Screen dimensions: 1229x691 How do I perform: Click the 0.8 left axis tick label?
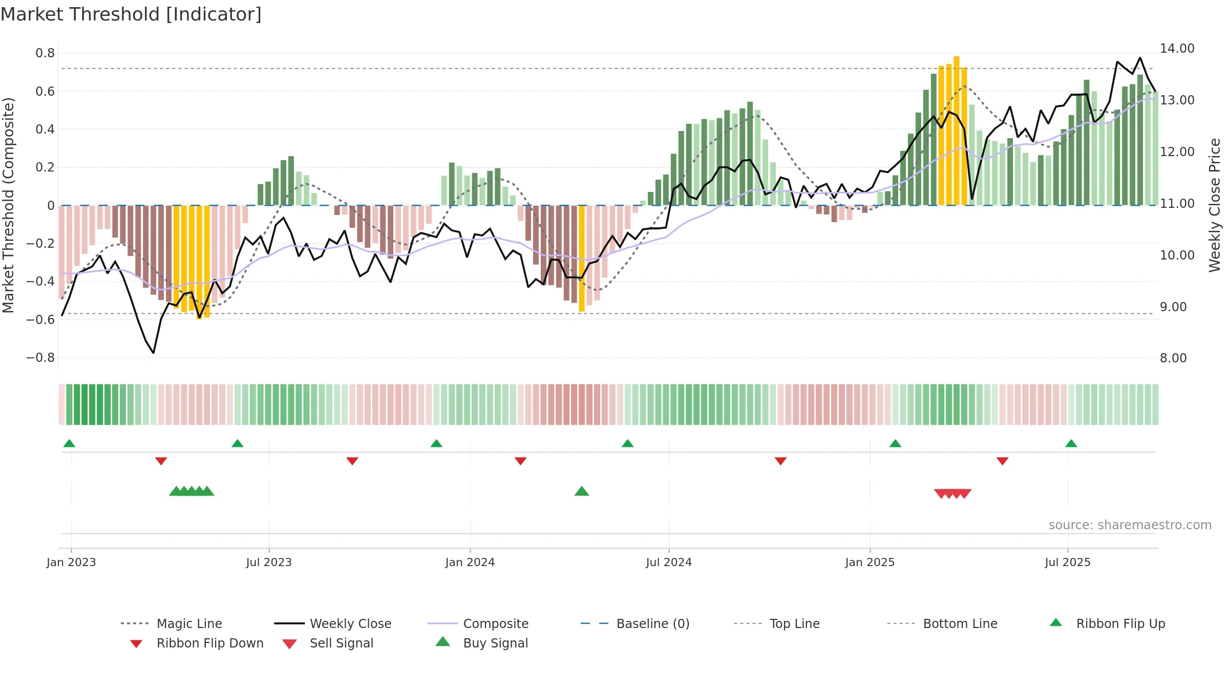pos(45,53)
